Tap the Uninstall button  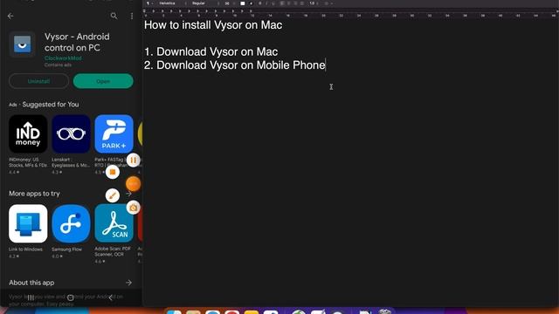(x=38, y=81)
